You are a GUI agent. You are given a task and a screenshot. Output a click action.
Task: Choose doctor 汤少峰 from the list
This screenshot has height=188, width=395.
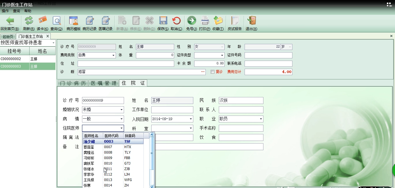click(113, 142)
